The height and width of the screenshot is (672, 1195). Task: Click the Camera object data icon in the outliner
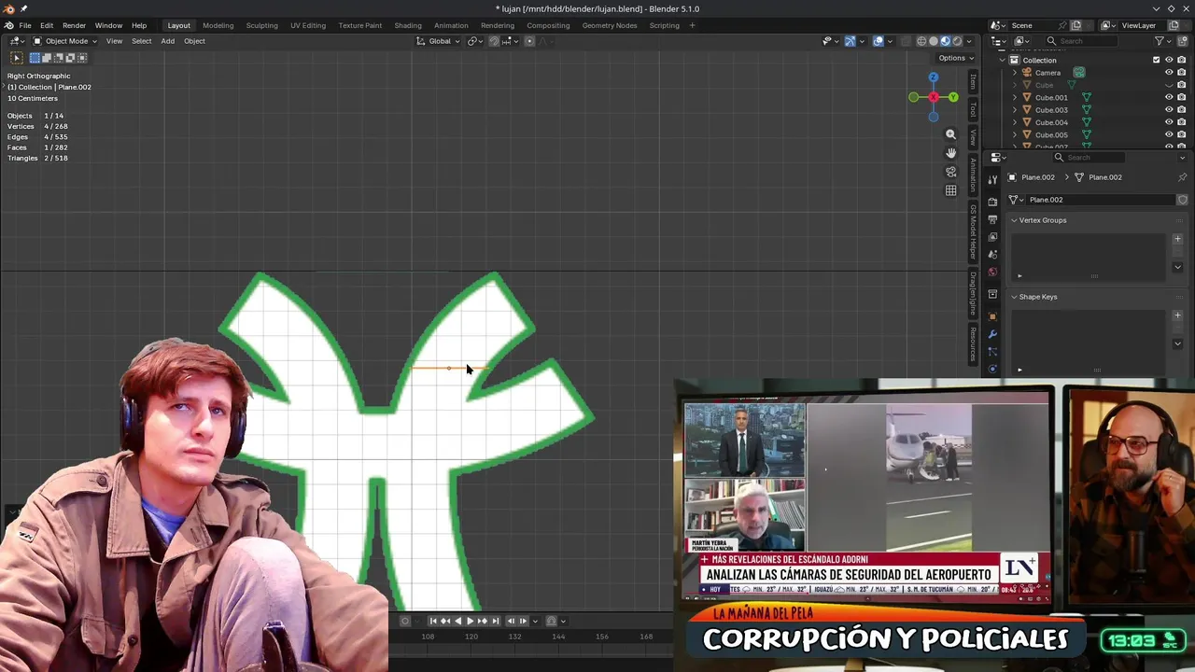[1079, 73]
